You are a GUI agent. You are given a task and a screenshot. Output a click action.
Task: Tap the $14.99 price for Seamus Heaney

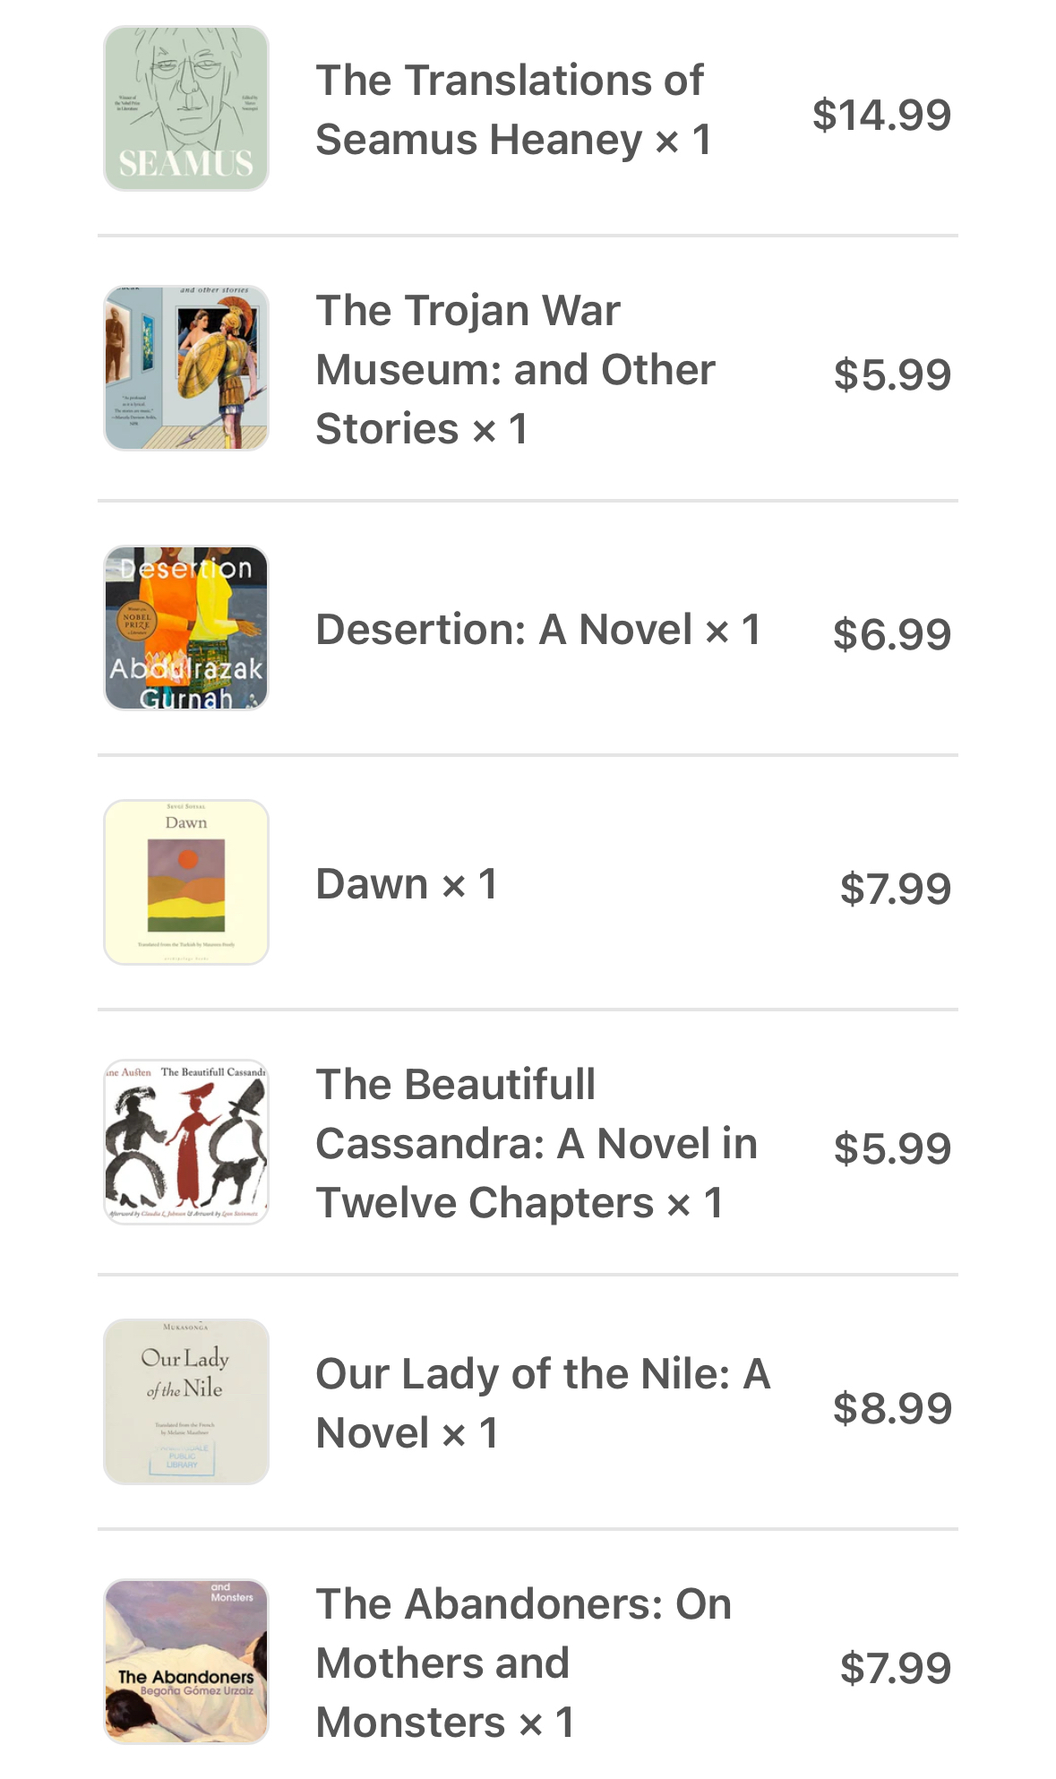(x=881, y=116)
